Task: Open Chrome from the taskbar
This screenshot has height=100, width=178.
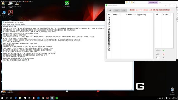Action: [x=43, y=98]
